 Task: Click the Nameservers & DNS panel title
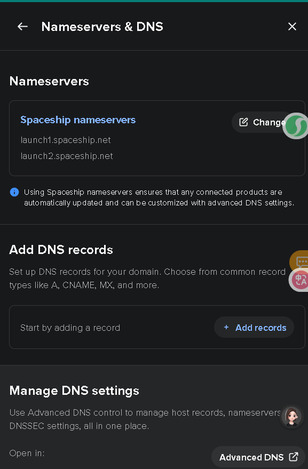[x=102, y=27]
